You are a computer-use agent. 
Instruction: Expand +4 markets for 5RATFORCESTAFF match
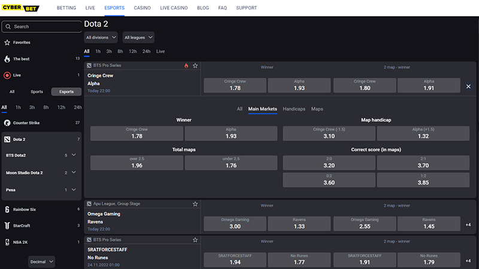coord(468,261)
